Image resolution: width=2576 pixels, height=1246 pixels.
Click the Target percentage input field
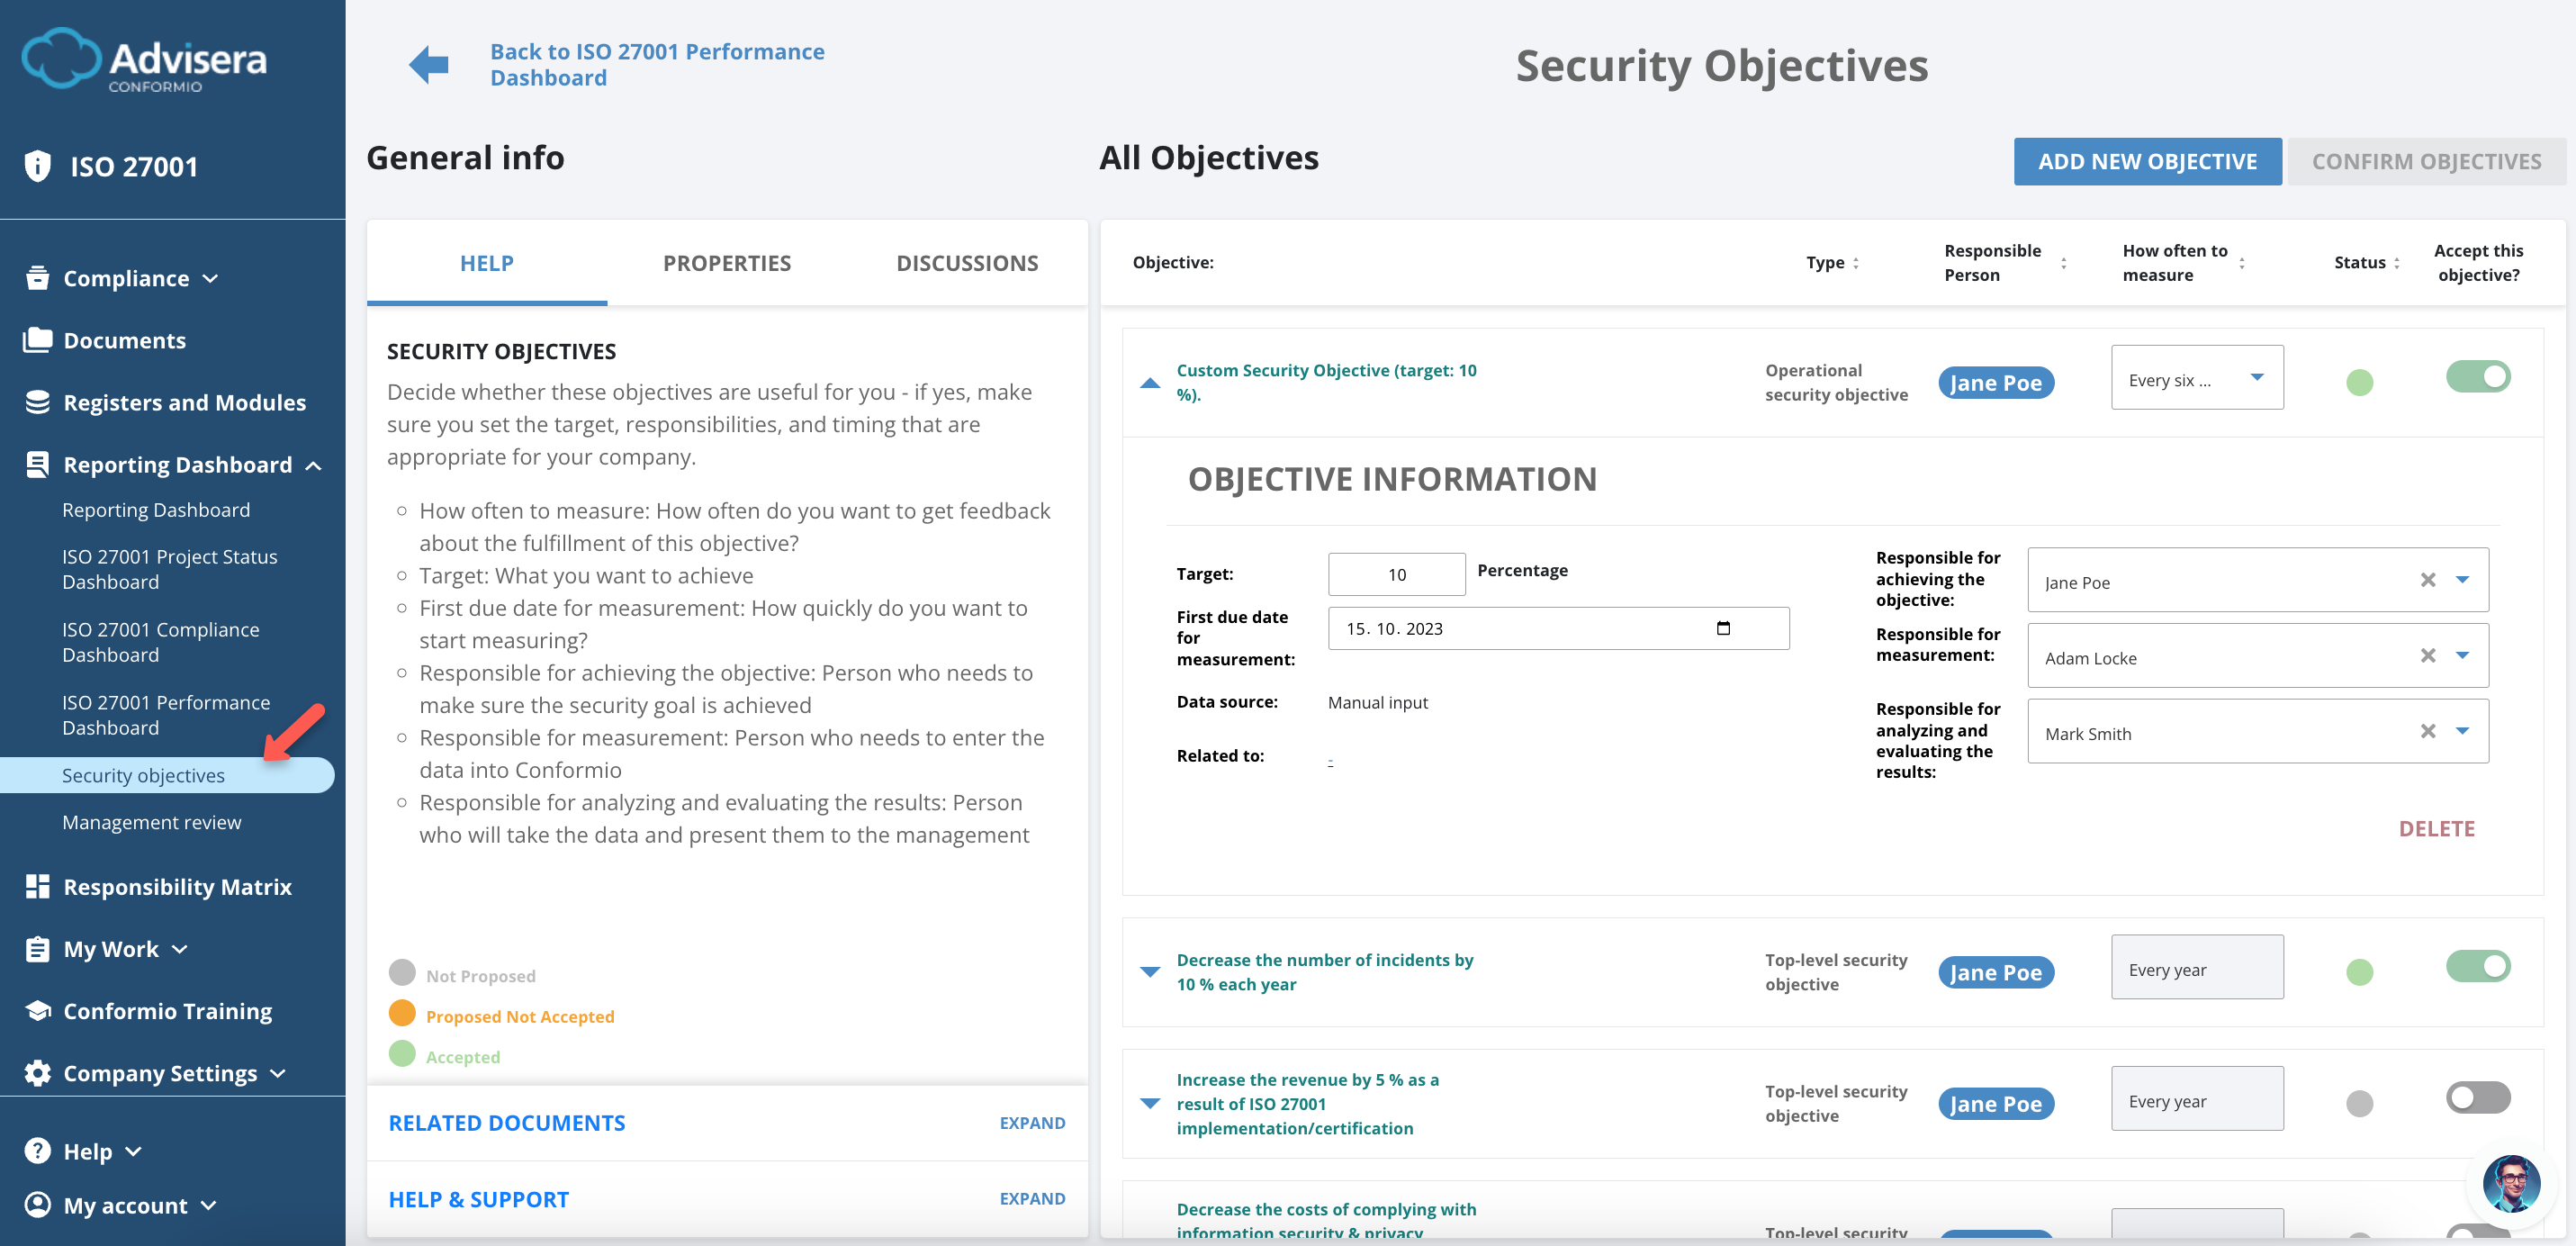[x=1396, y=573]
